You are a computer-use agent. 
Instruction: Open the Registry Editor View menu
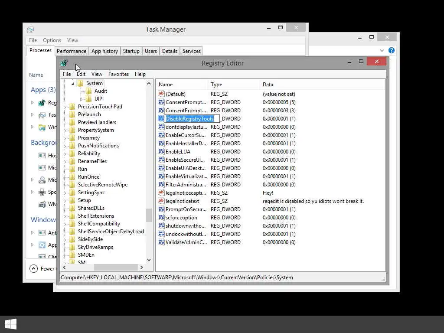[97, 74]
